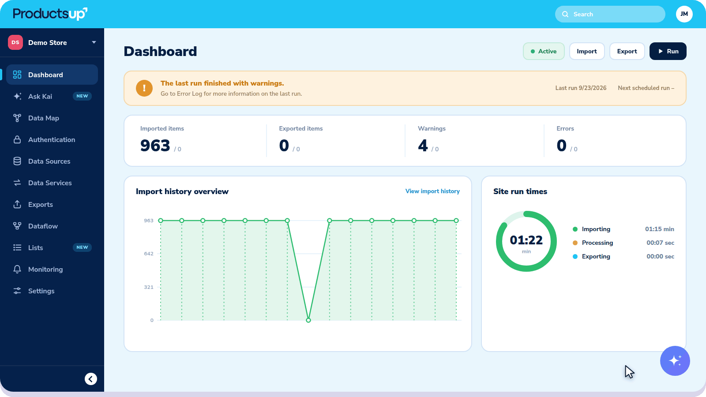The width and height of the screenshot is (706, 397).
Task: Select the zero-value point on import chart
Action: (x=308, y=320)
